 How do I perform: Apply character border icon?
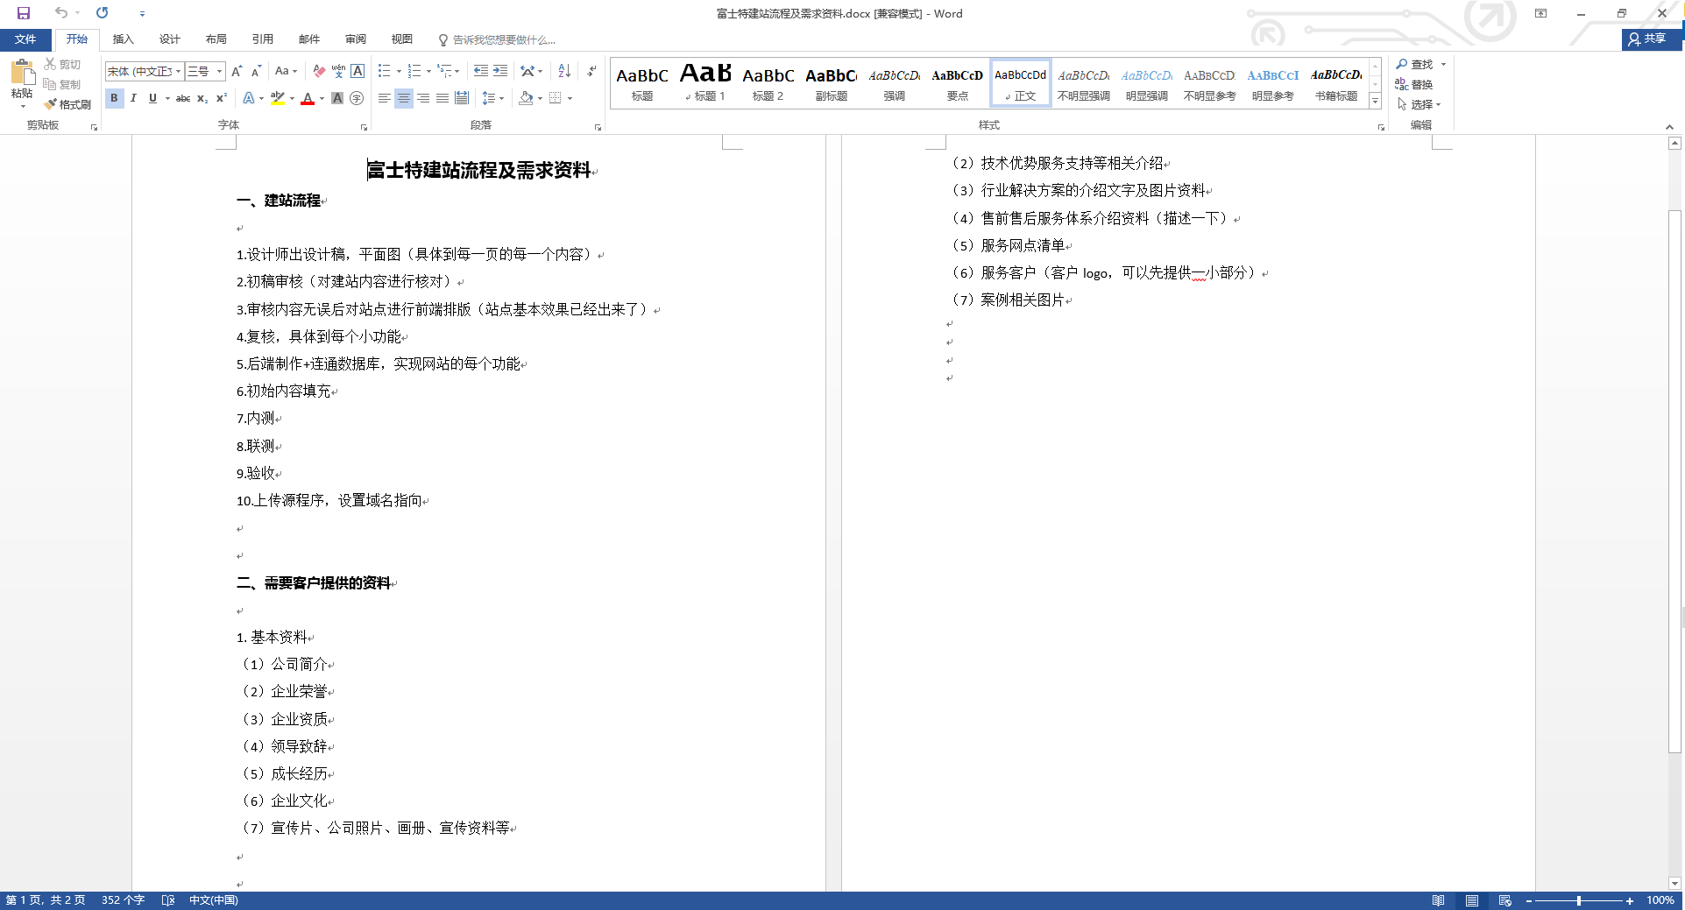[358, 71]
